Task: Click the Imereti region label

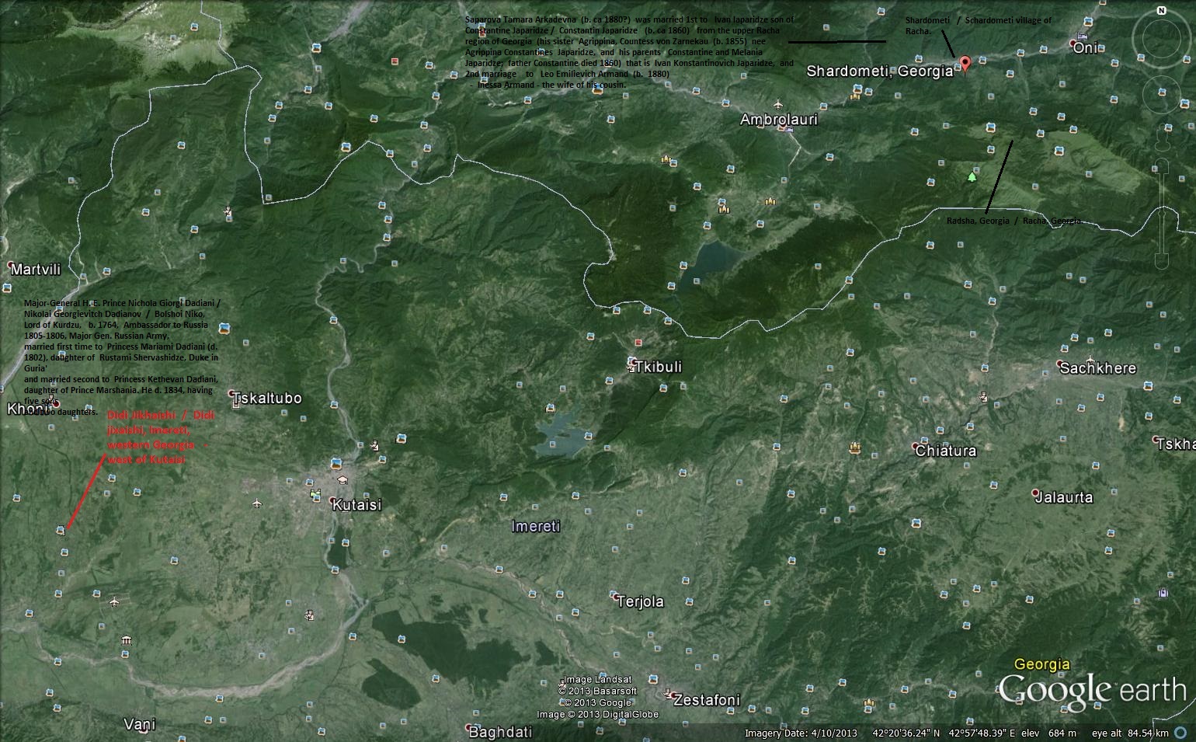Action: pos(536,526)
